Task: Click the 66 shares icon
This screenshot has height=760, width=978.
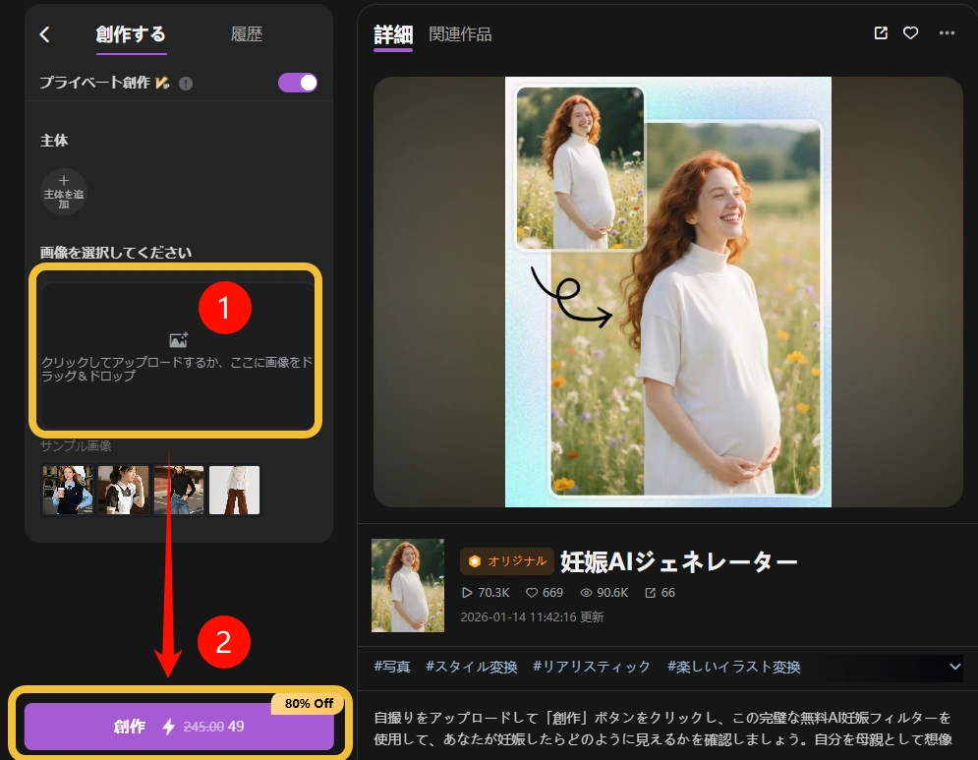Action: point(650,593)
